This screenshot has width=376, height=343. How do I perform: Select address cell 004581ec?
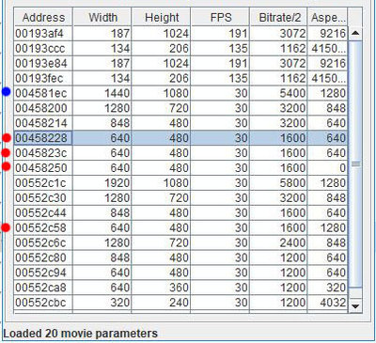pos(43,93)
